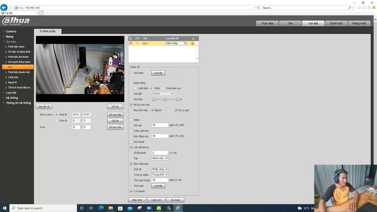The image size is (377, 212).
Task: Toggle the Đèn cảnh báo checkbox
Action: tap(131, 164)
